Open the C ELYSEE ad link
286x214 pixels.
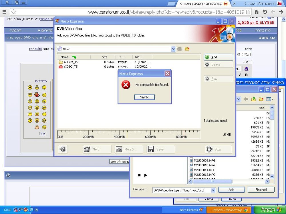click(256, 22)
